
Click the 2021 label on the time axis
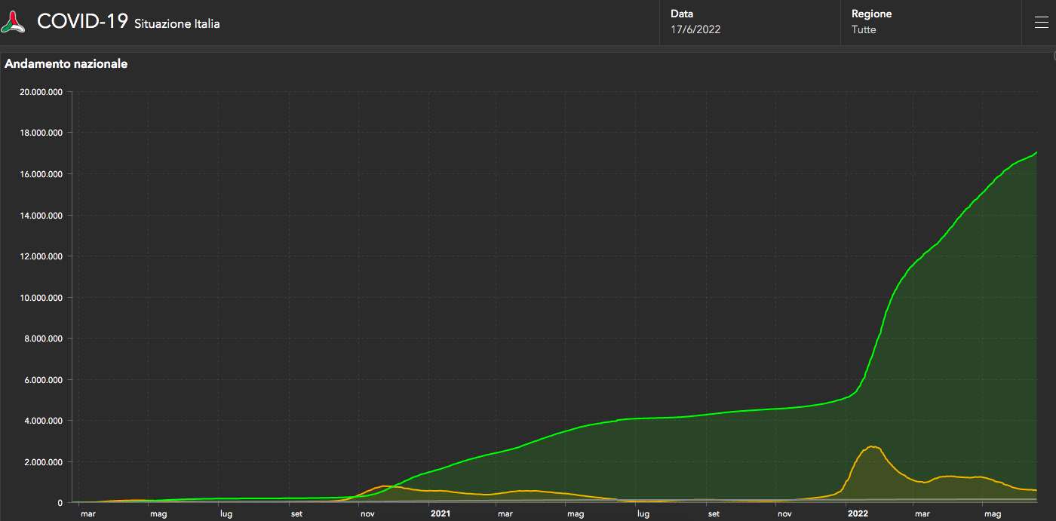pos(441,514)
